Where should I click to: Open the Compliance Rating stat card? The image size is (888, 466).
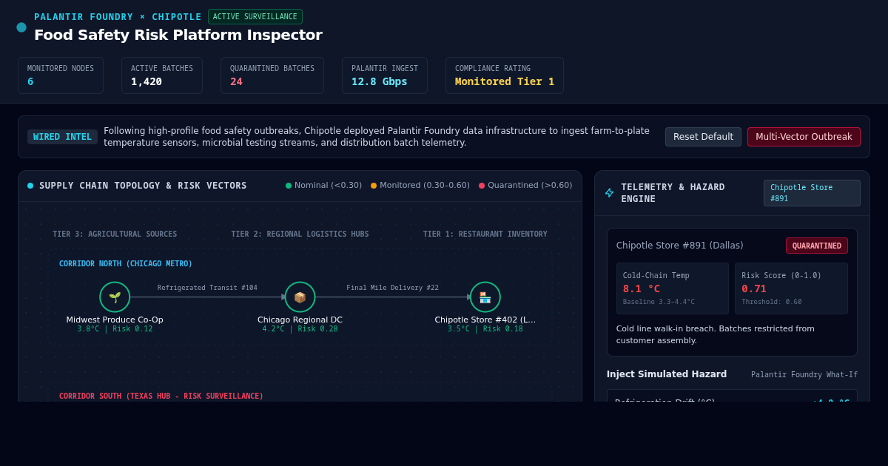coord(505,75)
